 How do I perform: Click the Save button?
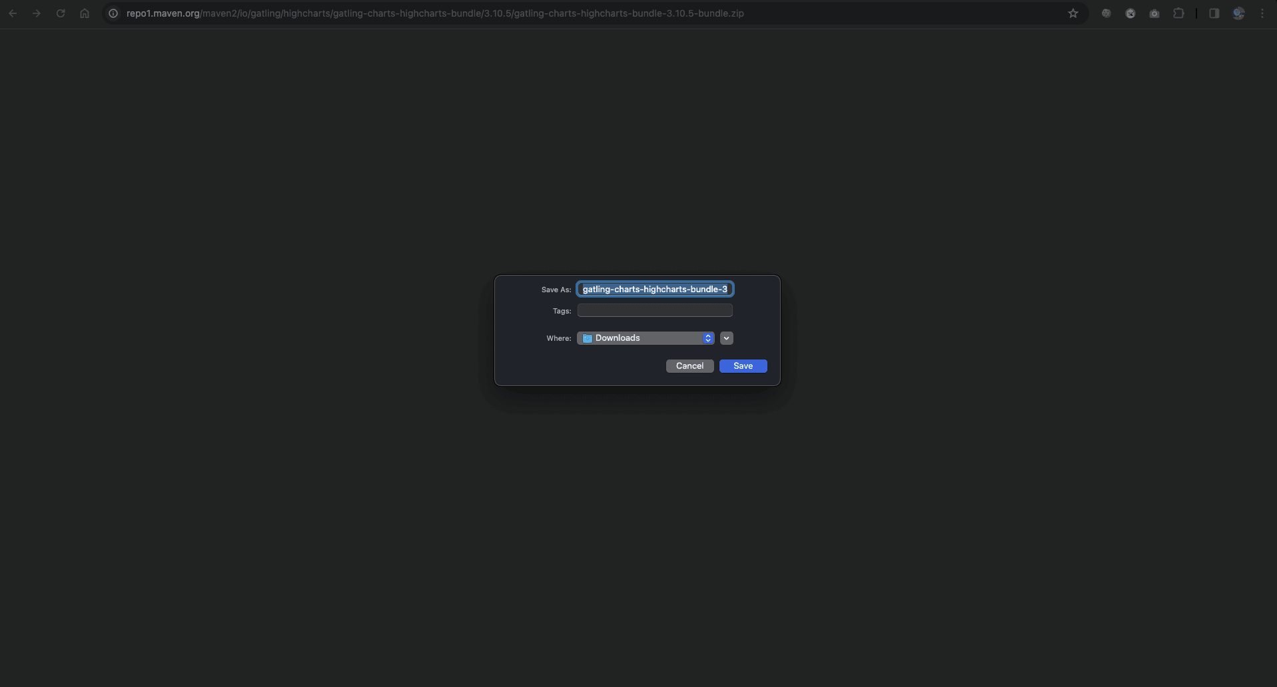743,366
